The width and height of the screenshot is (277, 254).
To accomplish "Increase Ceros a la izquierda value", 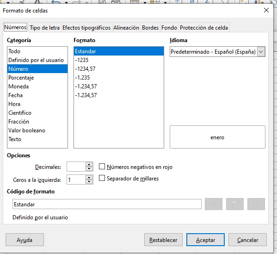I will (89, 178).
